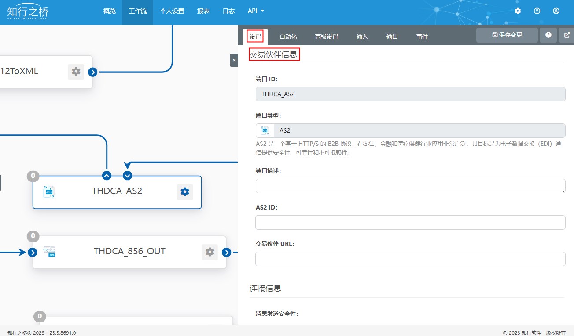
Task: Switch to the 自动化 tab
Action: point(288,36)
